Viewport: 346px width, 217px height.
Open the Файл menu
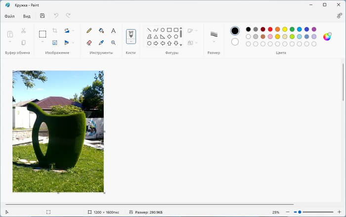coord(9,16)
